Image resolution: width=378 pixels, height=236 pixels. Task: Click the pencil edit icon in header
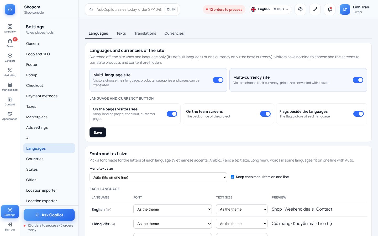(x=315, y=9)
